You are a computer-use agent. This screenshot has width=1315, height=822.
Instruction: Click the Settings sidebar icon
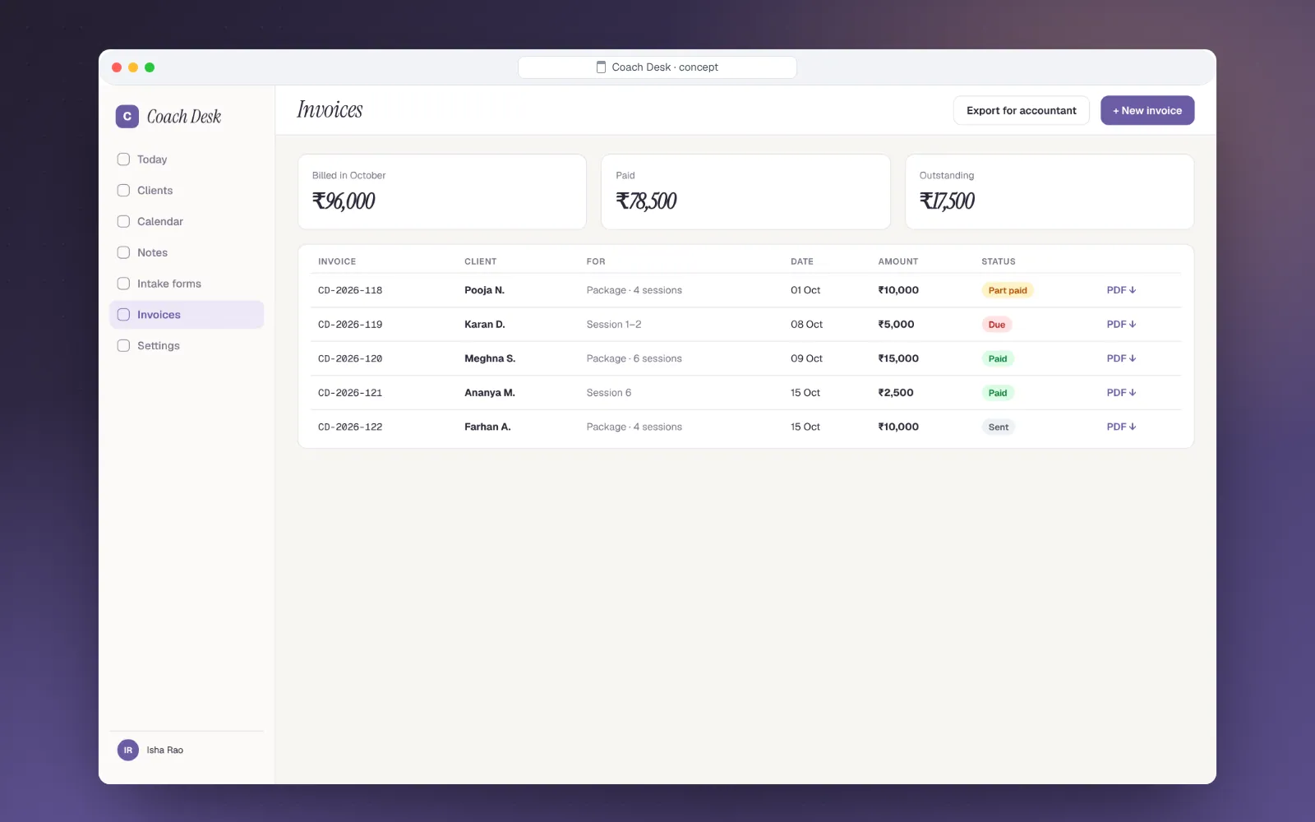click(x=123, y=346)
